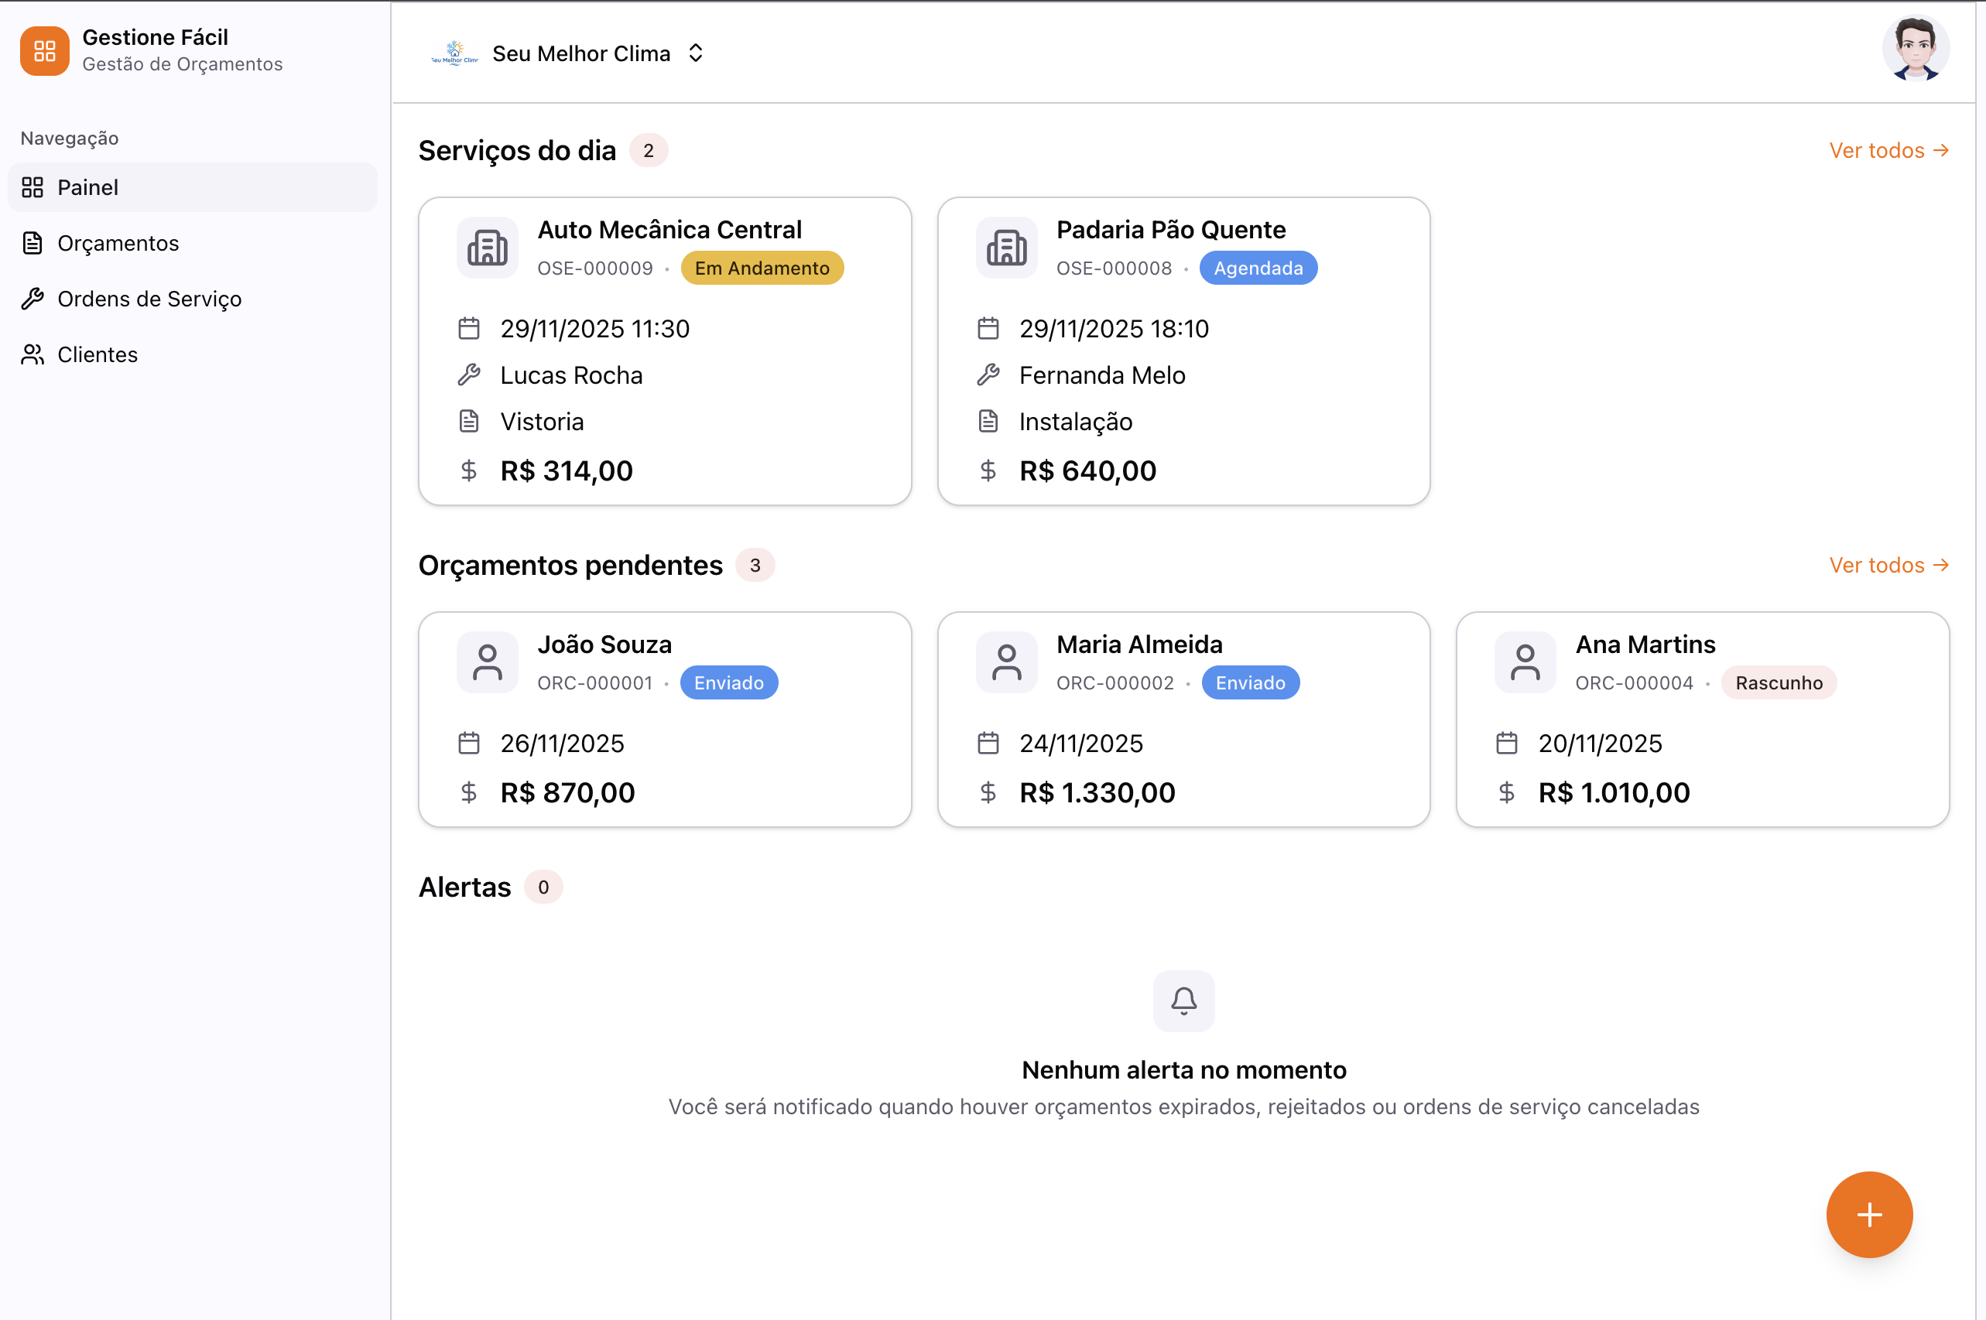The height and width of the screenshot is (1320, 1986).
Task: Open the Clientes navigation item
Action: [x=97, y=354]
